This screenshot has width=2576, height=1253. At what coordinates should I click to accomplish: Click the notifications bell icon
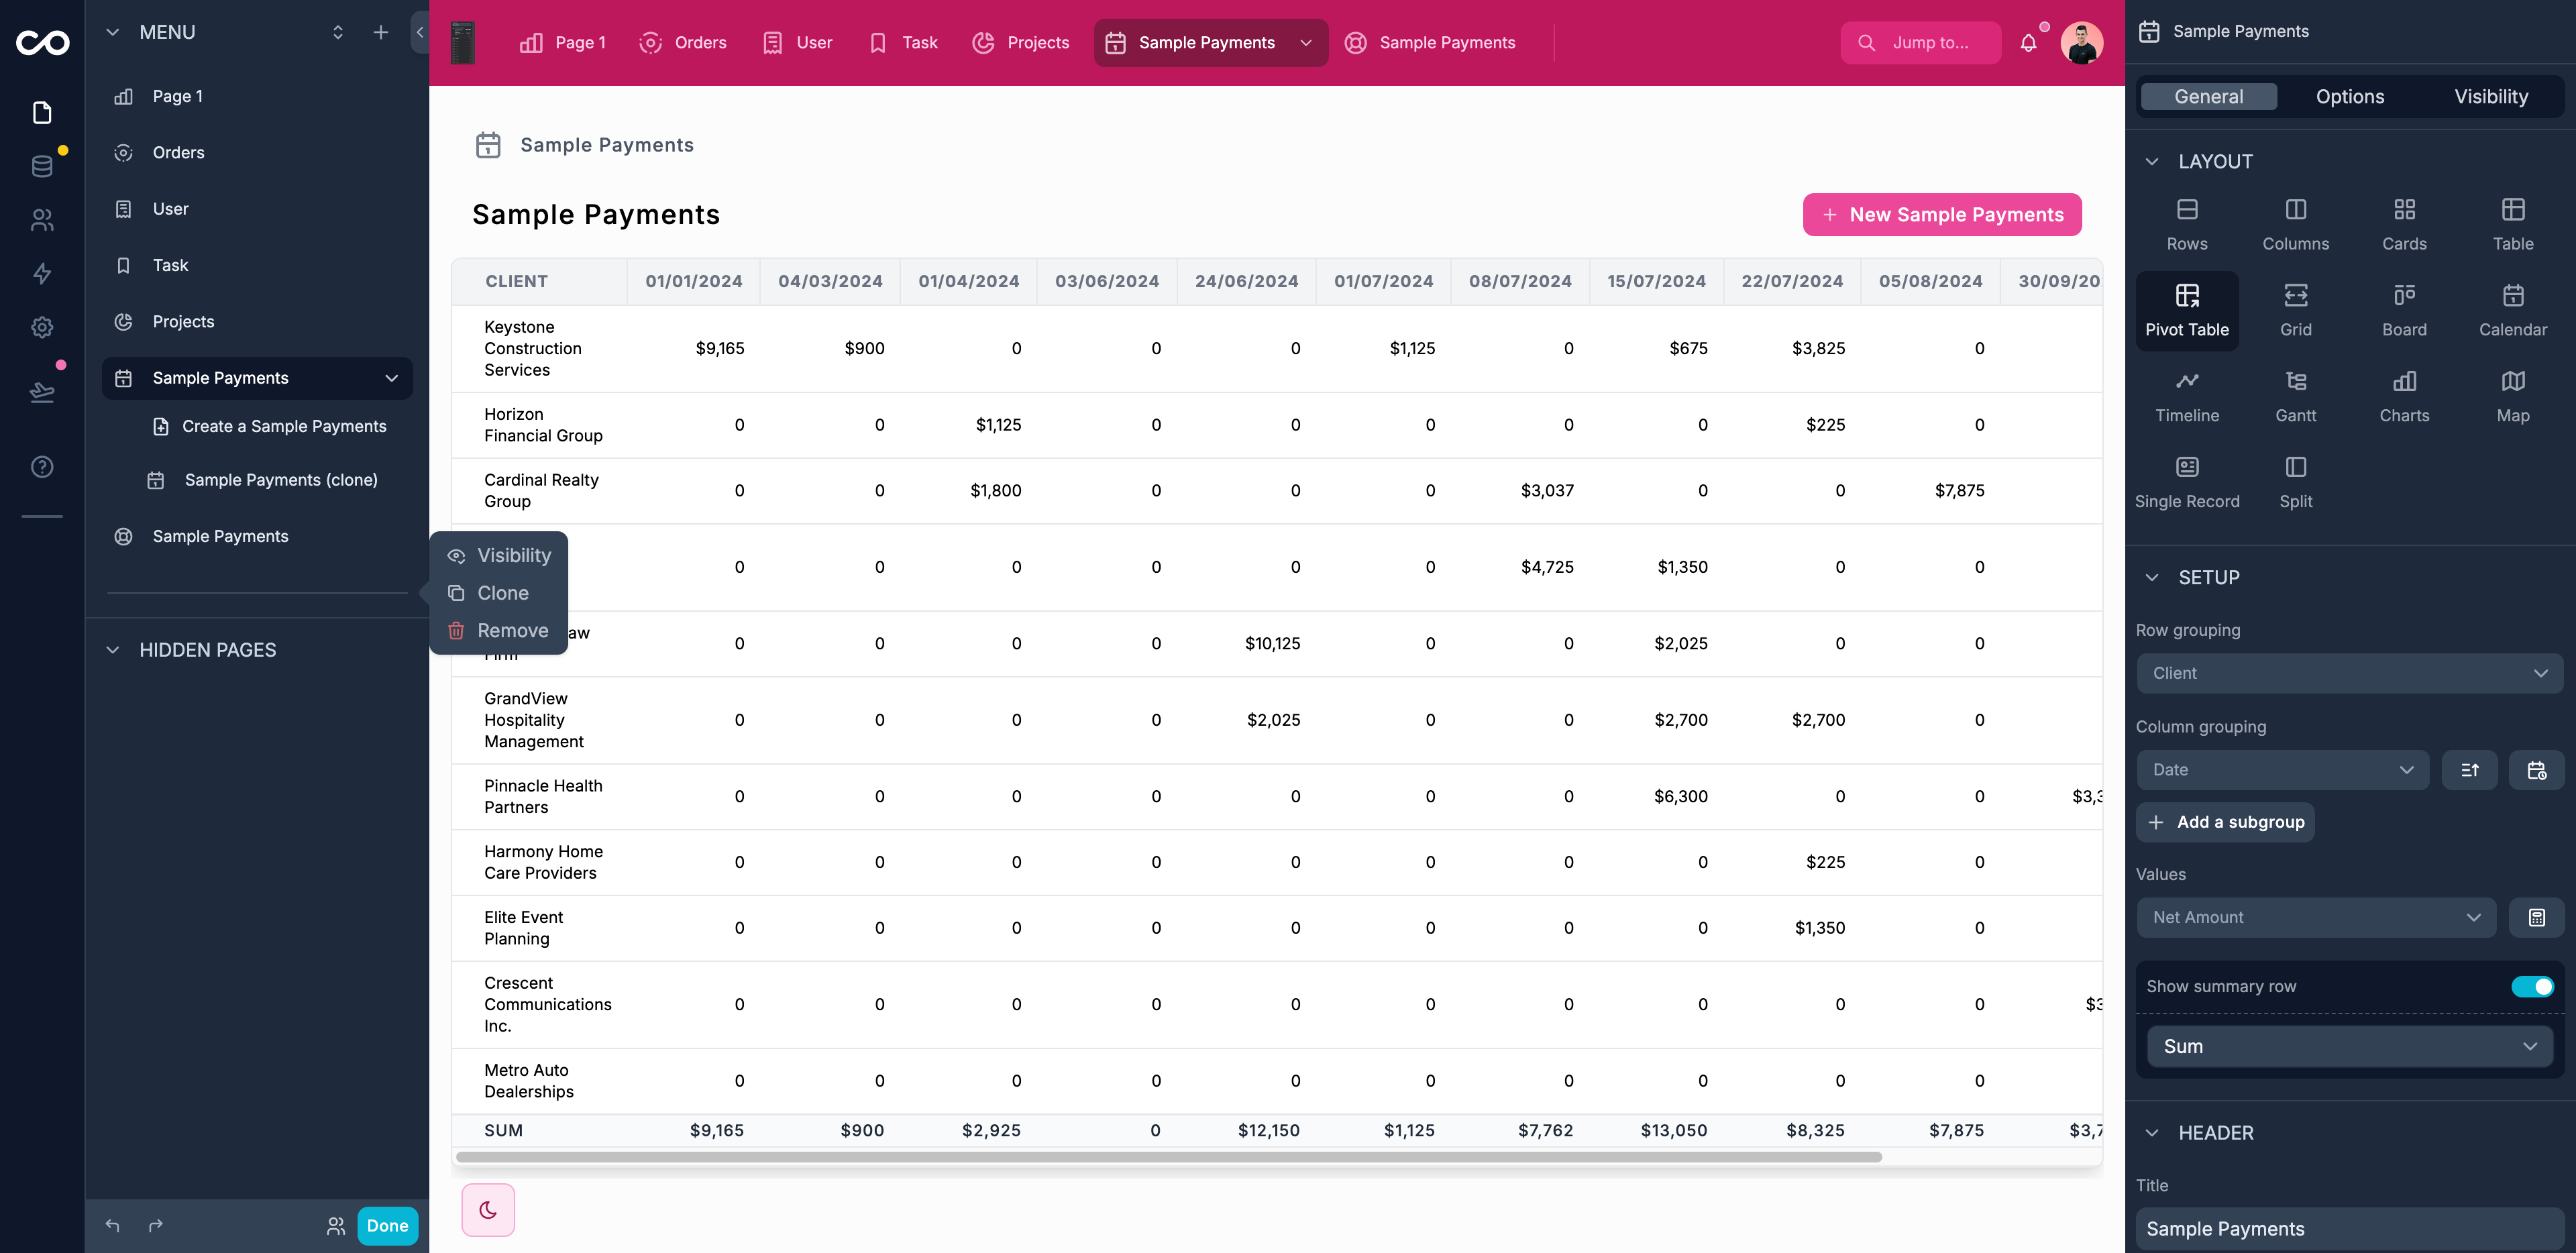(2028, 43)
